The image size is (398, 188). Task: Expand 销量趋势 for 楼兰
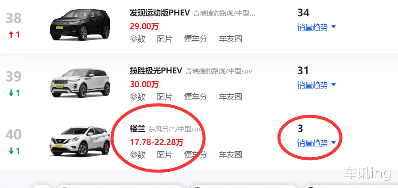(317, 143)
